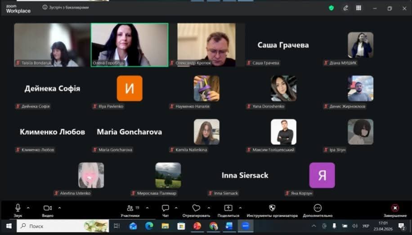Screen dimensions: 412x235
Task: Toggle the camera with the Видео button
Action: [48, 208]
